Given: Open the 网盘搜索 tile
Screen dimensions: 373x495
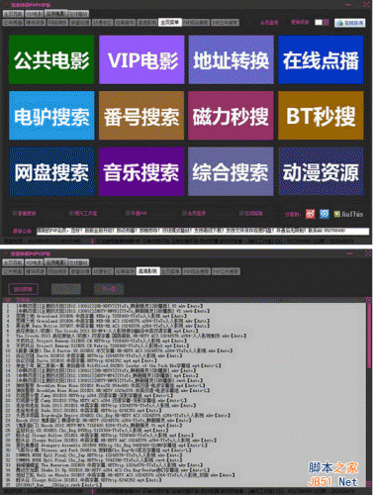Looking at the screenshot, I should coord(51,171).
